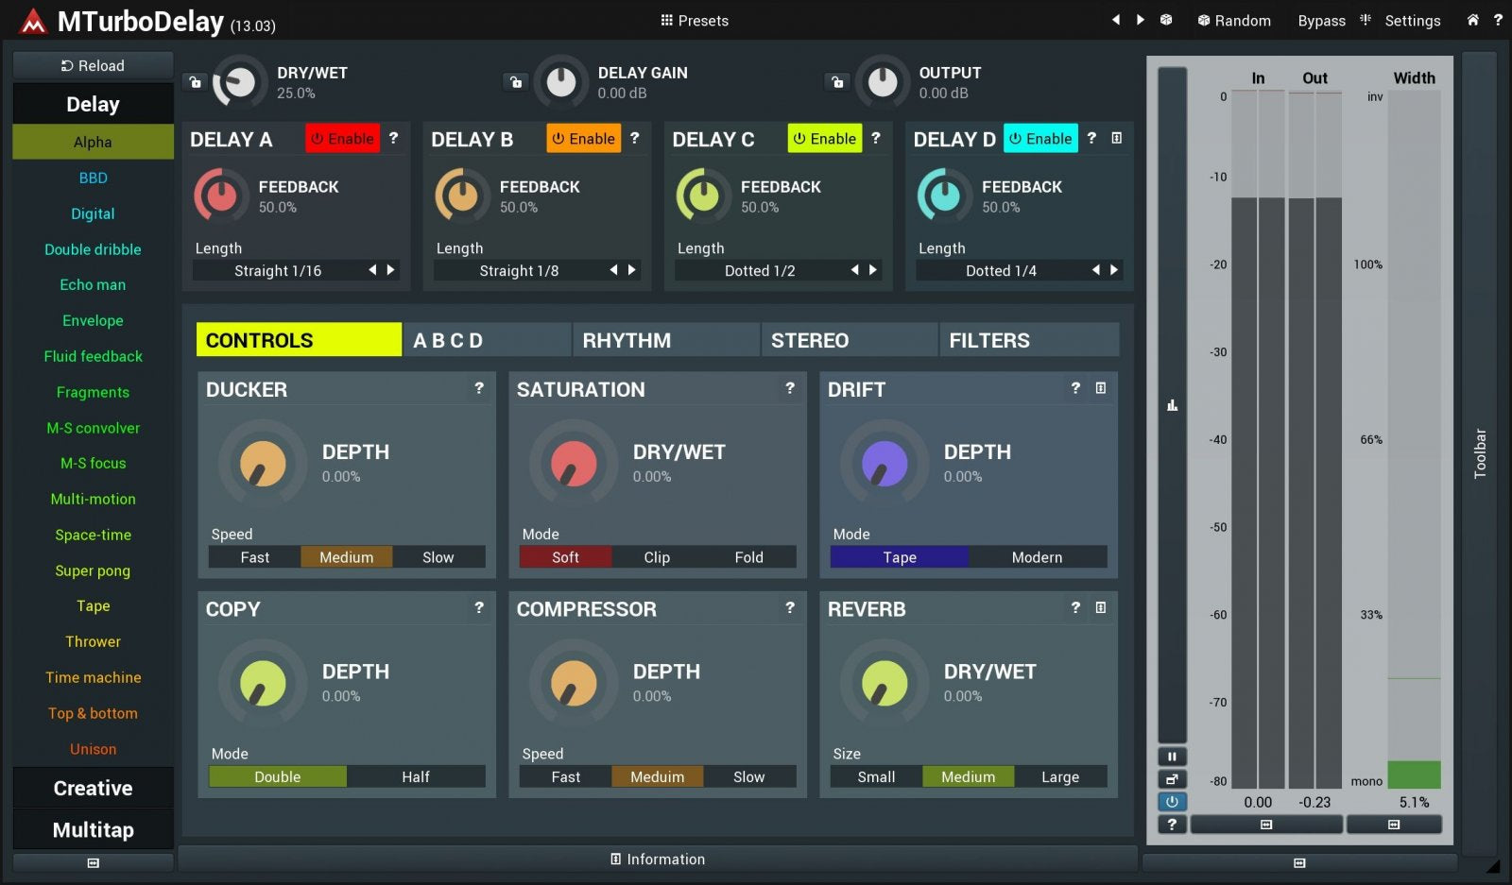Pause the level meters
Screen dimensions: 1512x885
coord(1172,756)
